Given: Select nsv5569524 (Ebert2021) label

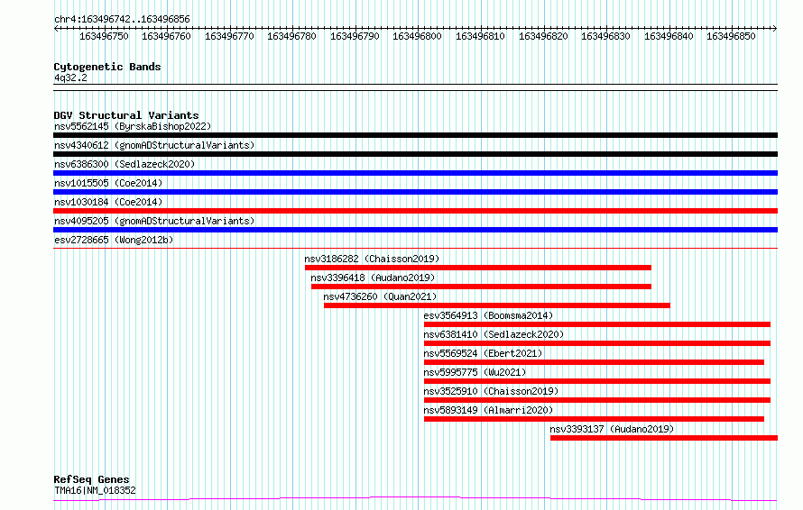Looking at the screenshot, I should [x=483, y=353].
